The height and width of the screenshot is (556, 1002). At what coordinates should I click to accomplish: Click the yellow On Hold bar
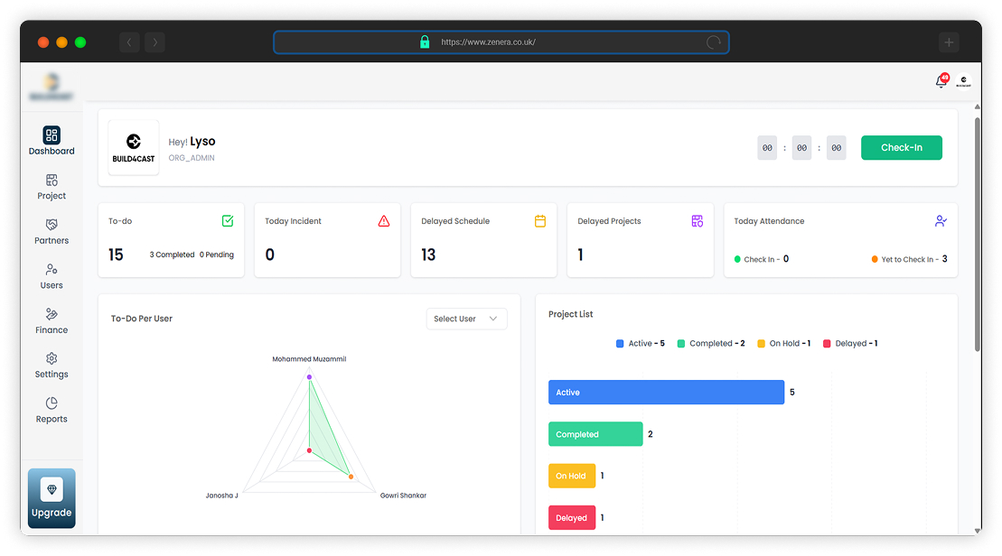click(x=572, y=476)
